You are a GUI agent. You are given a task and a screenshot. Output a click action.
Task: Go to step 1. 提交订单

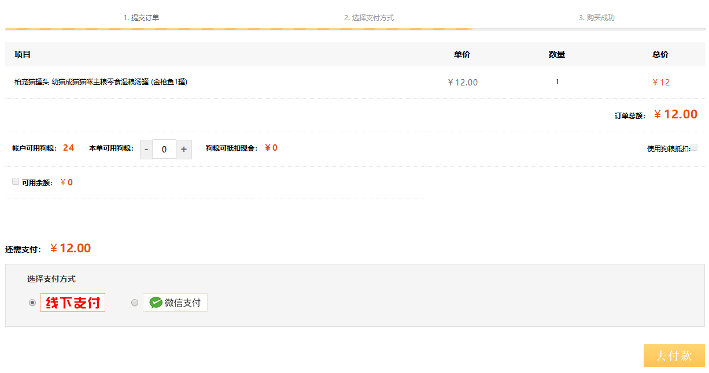141,18
